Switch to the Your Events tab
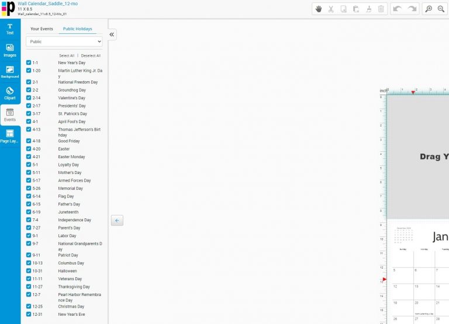 pyautogui.click(x=42, y=29)
